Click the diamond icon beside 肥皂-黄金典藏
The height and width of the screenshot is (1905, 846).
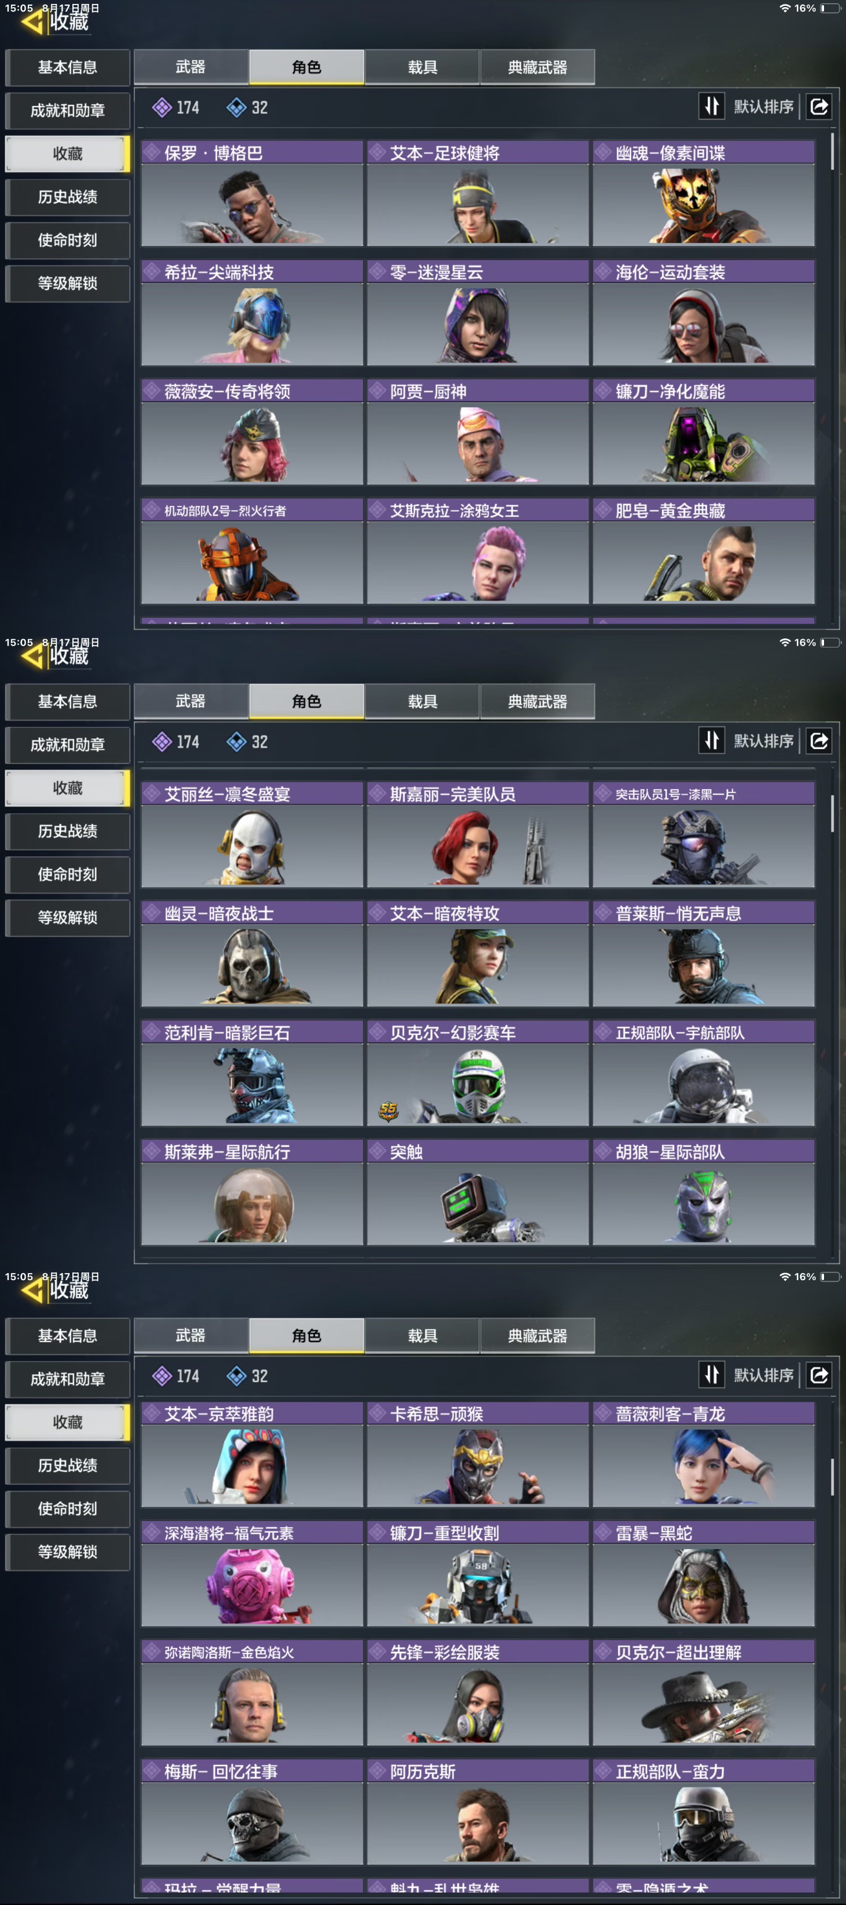[x=604, y=510]
